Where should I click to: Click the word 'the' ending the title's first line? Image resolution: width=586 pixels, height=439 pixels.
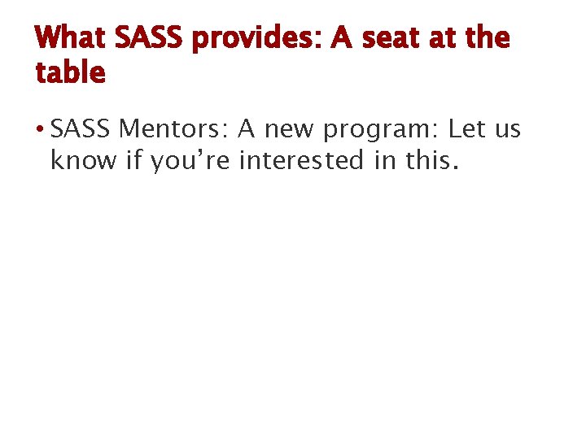tap(488, 37)
